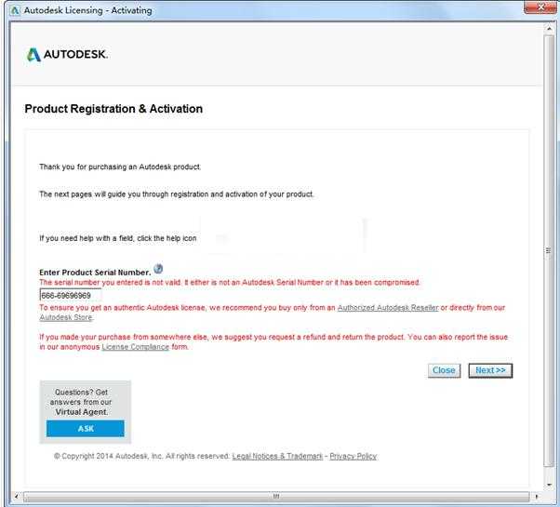The width and height of the screenshot is (560, 507).
Task: Click the horizontal scrollbar thumb
Action: click(x=276, y=496)
